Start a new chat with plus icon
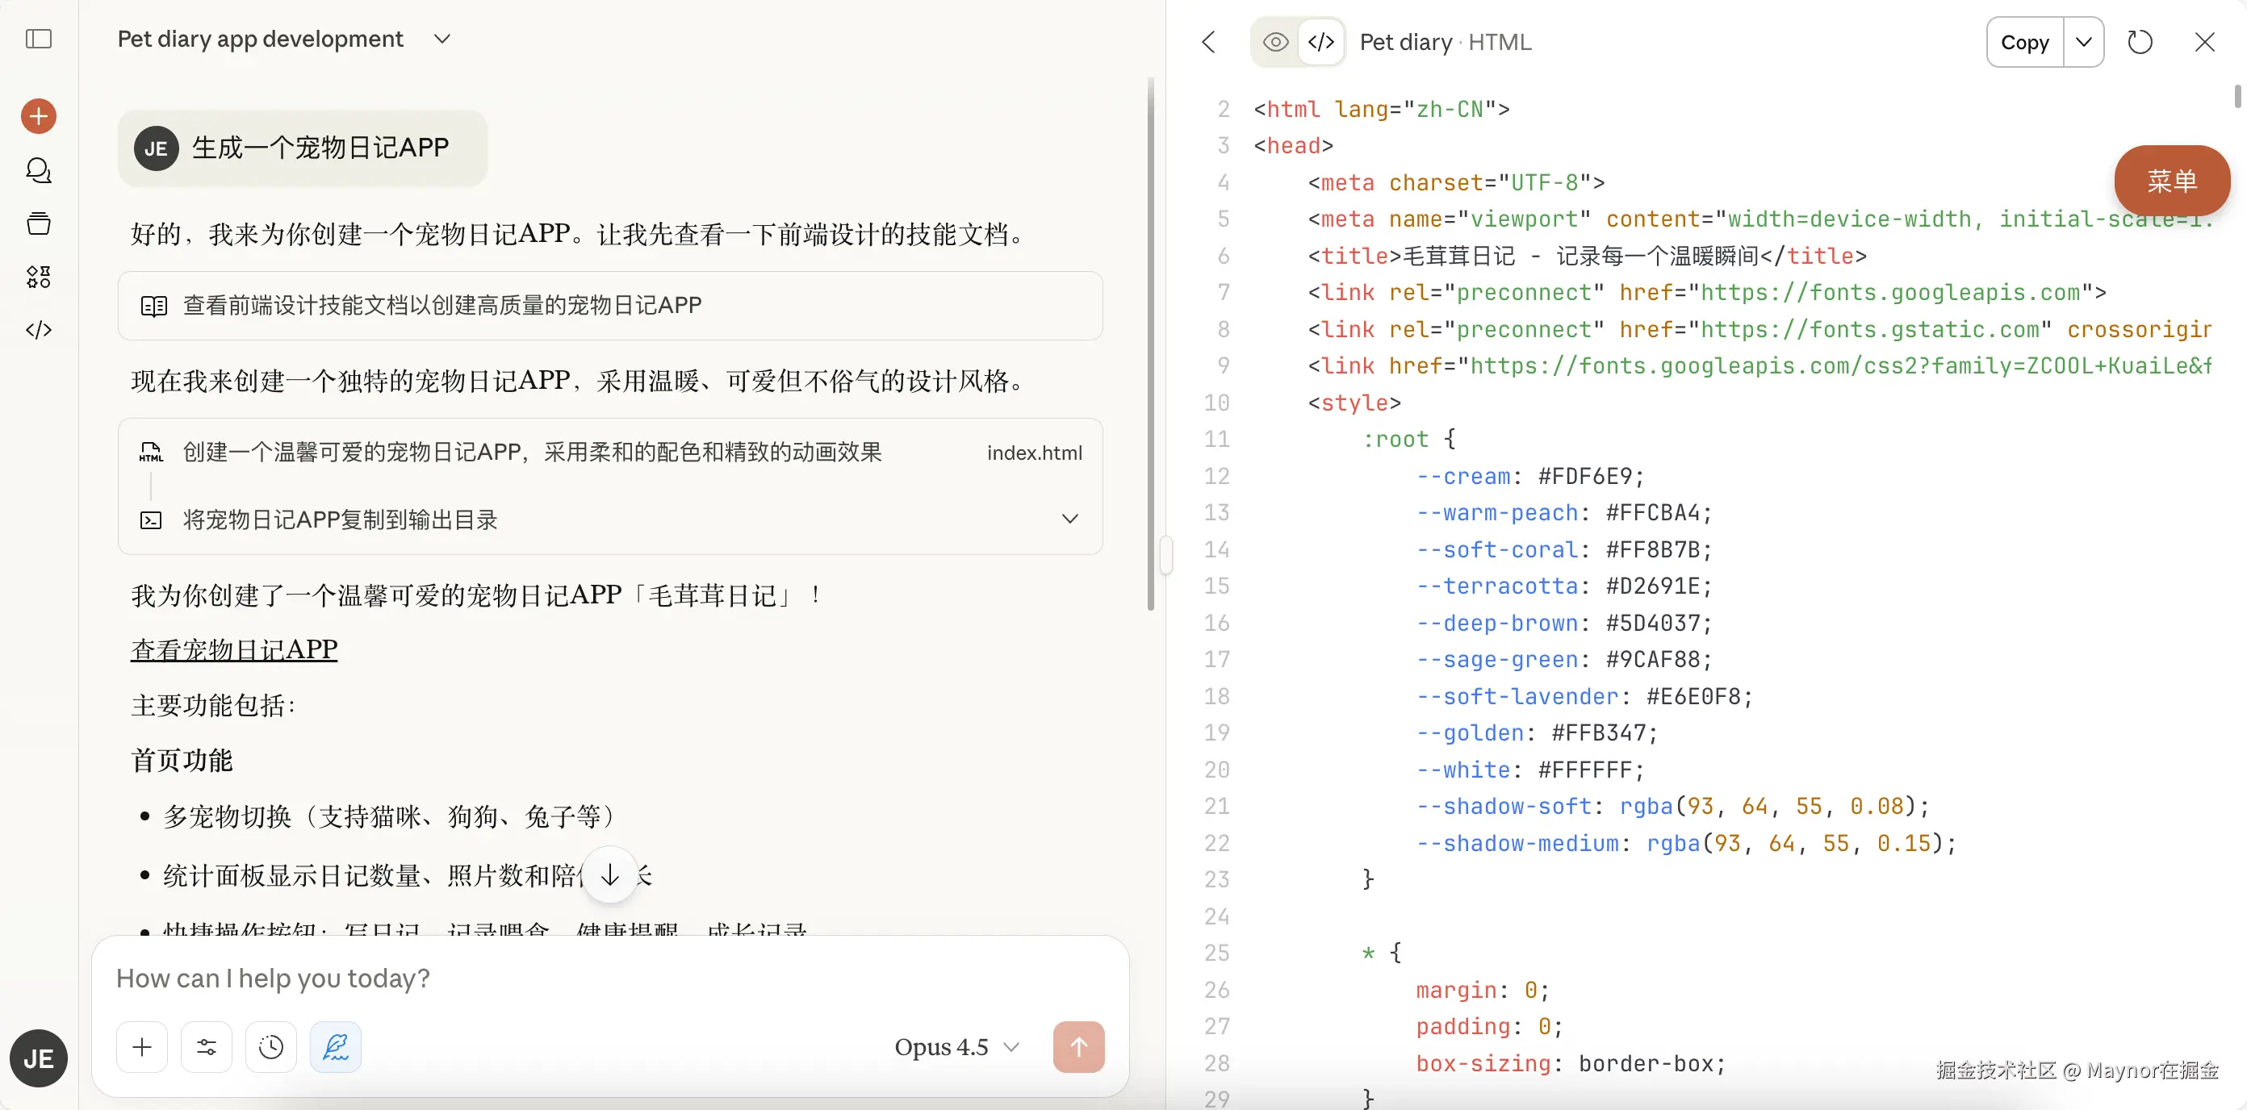Screen dimensions: 2247x1110 tap(39, 116)
